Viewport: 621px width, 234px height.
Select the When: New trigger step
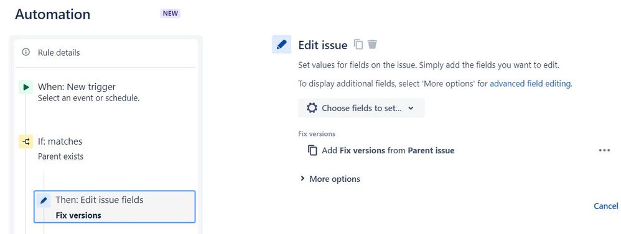[x=106, y=92]
